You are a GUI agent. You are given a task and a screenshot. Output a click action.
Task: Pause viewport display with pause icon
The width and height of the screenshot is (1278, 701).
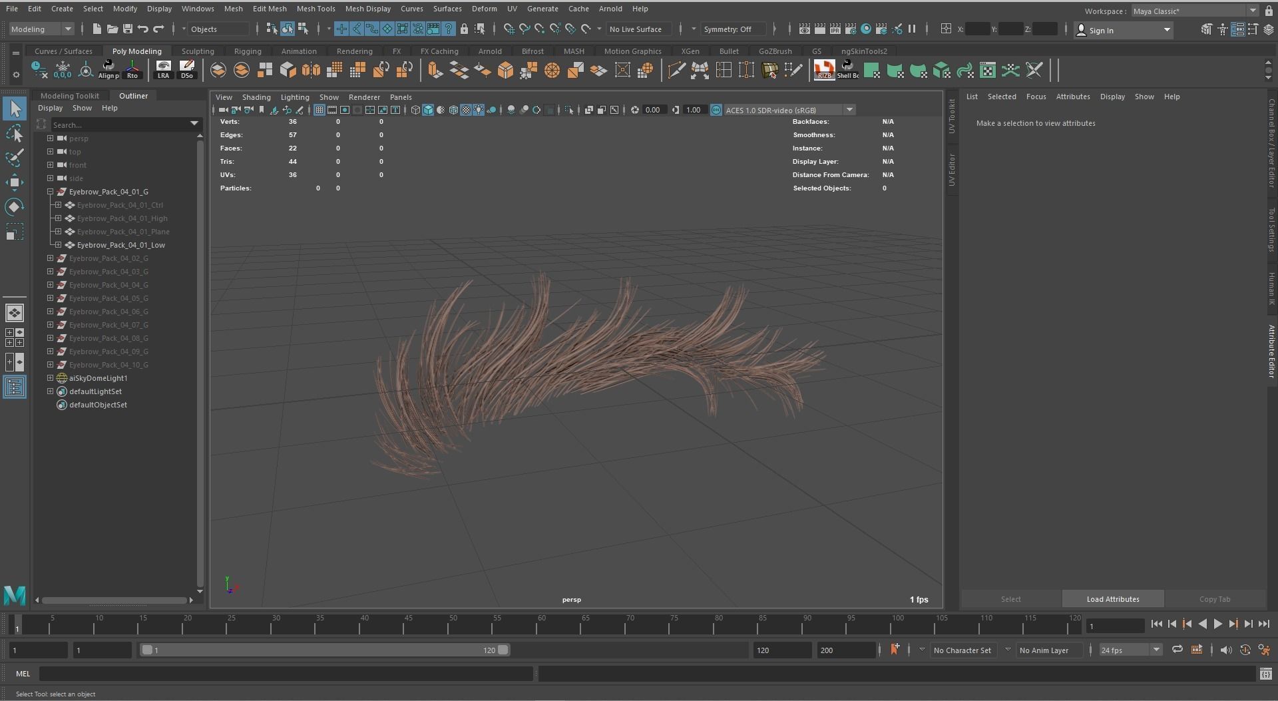(x=912, y=29)
